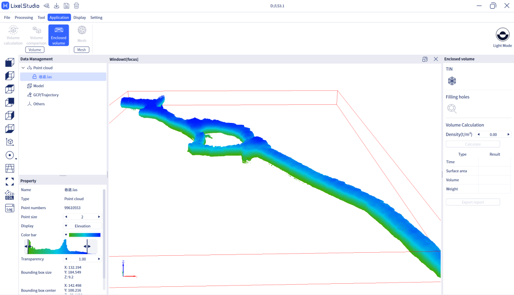Click the share/connect icon beside LixelStudio
The height and width of the screenshot is (295, 514).
coord(47,6)
